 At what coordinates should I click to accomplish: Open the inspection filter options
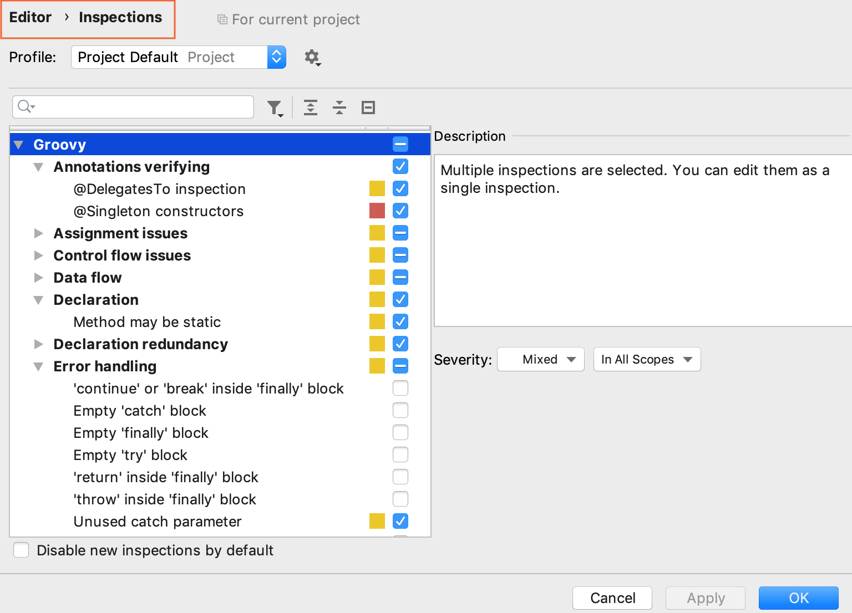(275, 107)
